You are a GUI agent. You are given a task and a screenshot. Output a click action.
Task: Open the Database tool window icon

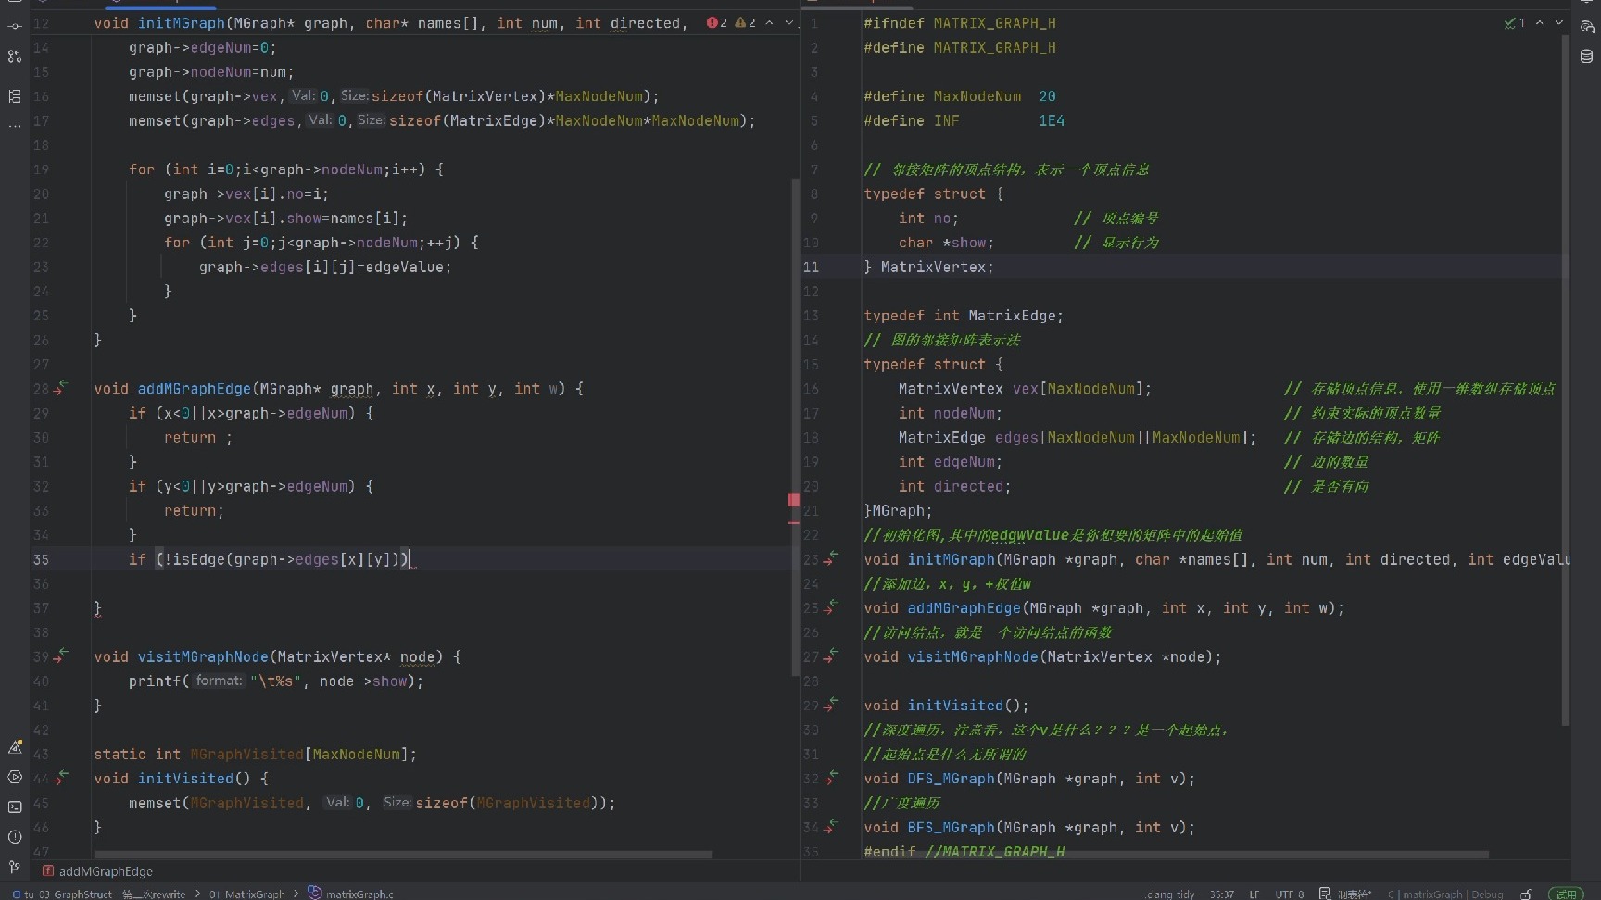click(x=1586, y=56)
